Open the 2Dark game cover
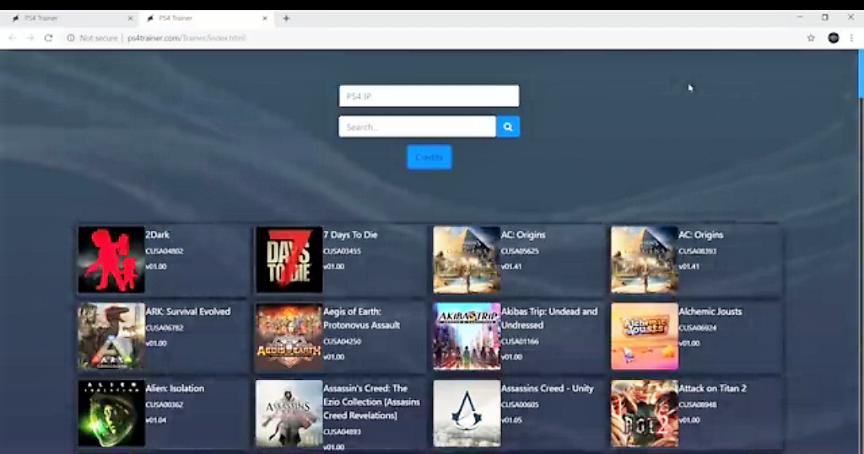 [x=111, y=259]
